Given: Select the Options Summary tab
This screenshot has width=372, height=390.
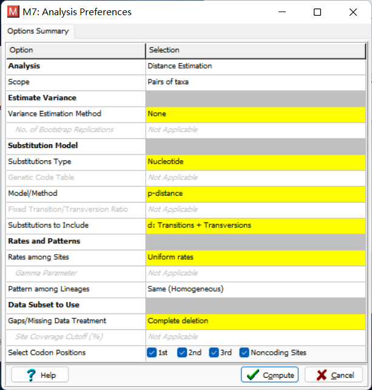Looking at the screenshot, I should [38, 31].
